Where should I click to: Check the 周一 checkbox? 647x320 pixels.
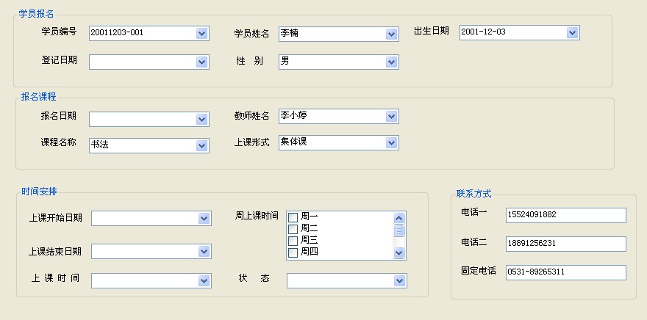[x=293, y=217]
